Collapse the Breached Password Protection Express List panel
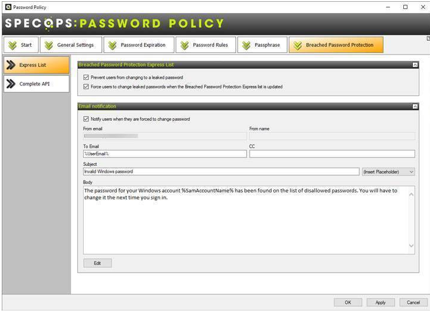 [x=415, y=65]
